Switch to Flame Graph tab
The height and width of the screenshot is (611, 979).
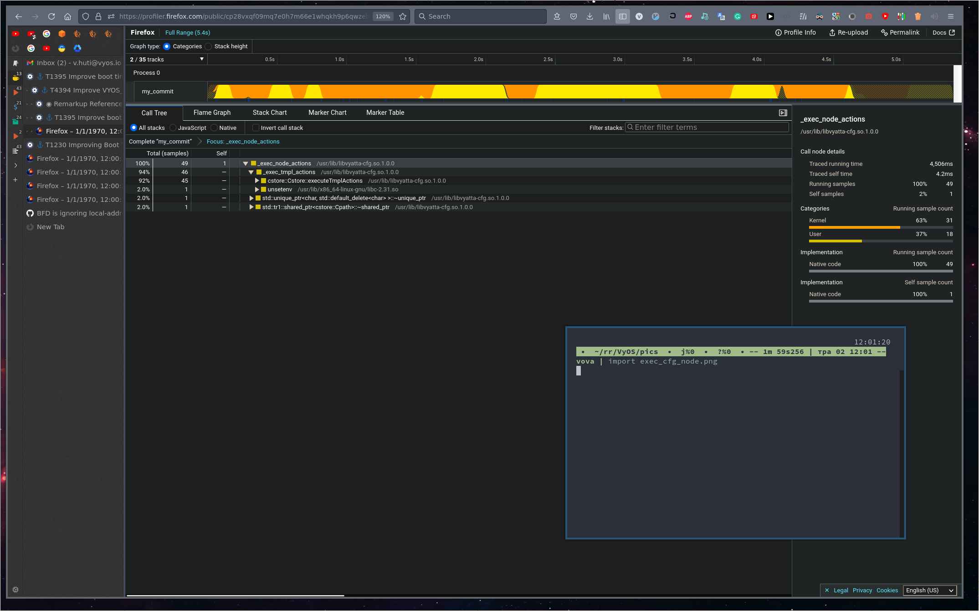pos(212,113)
